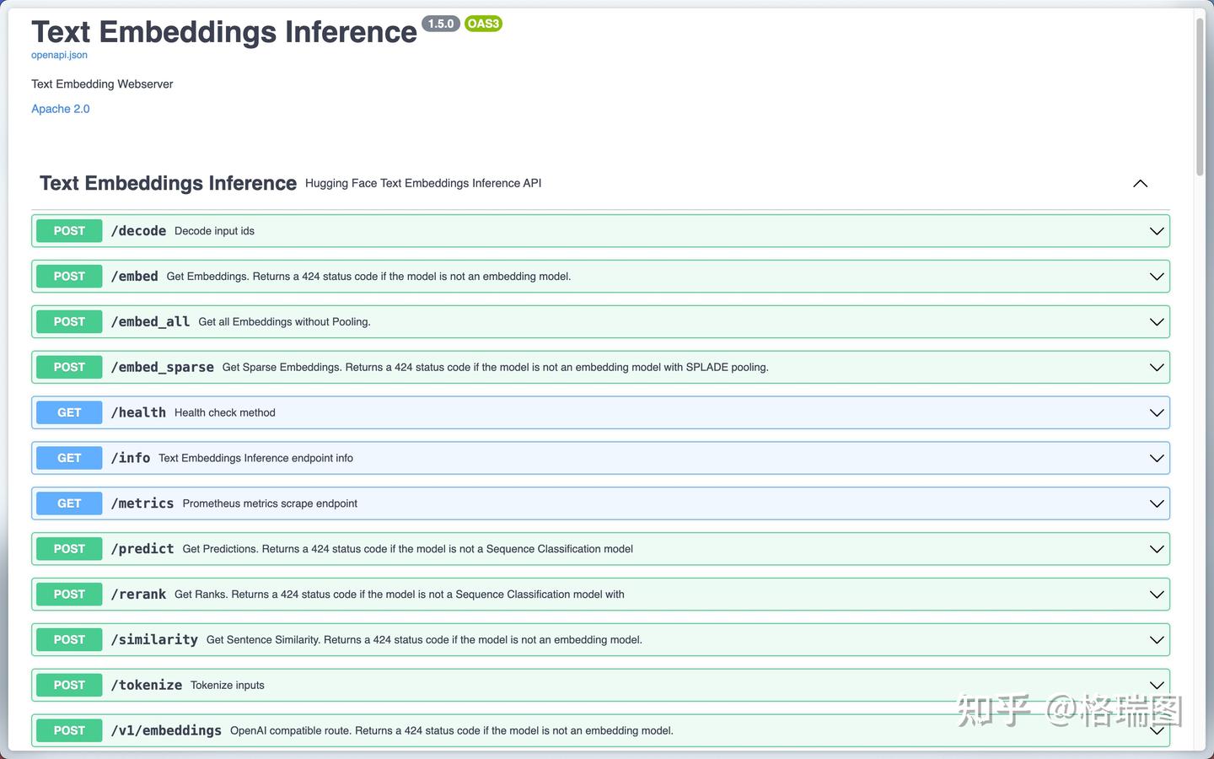Click the 1.5.0 version badge
This screenshot has height=759, width=1214.
pyautogui.click(x=440, y=24)
